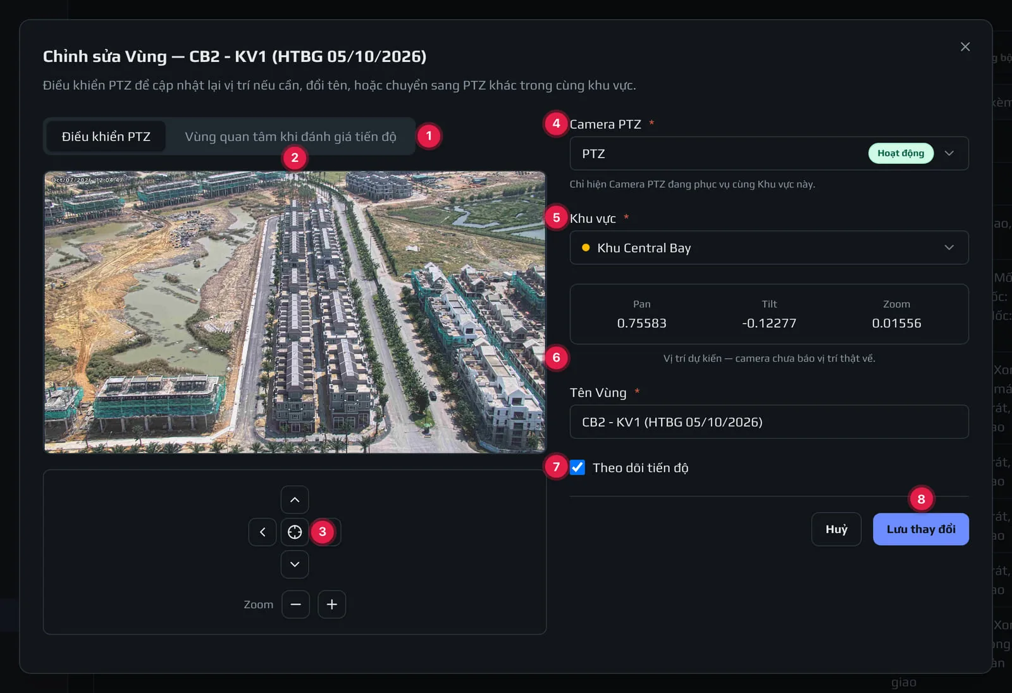Select the Zoom value 0.01556

pyautogui.click(x=896, y=323)
